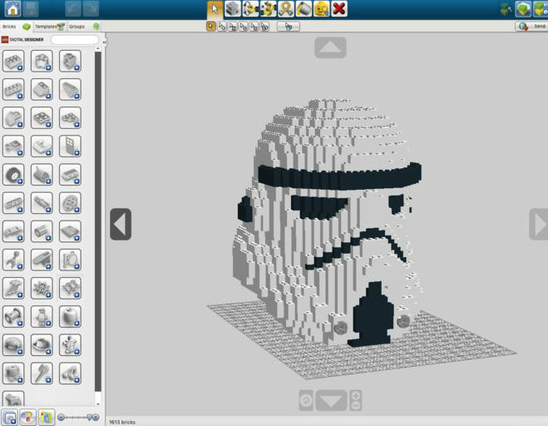Switch to View mode icon
This screenshot has width=548, height=426.
[x=523, y=9]
